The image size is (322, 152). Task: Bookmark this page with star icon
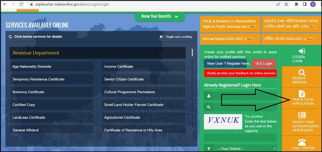[286, 4]
